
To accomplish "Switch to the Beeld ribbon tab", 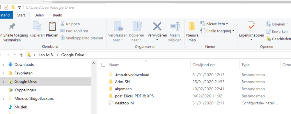I will click(x=58, y=15).
